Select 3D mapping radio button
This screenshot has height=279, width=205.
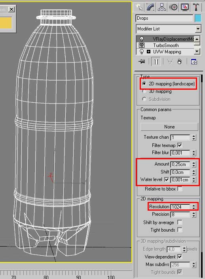[x=144, y=91]
